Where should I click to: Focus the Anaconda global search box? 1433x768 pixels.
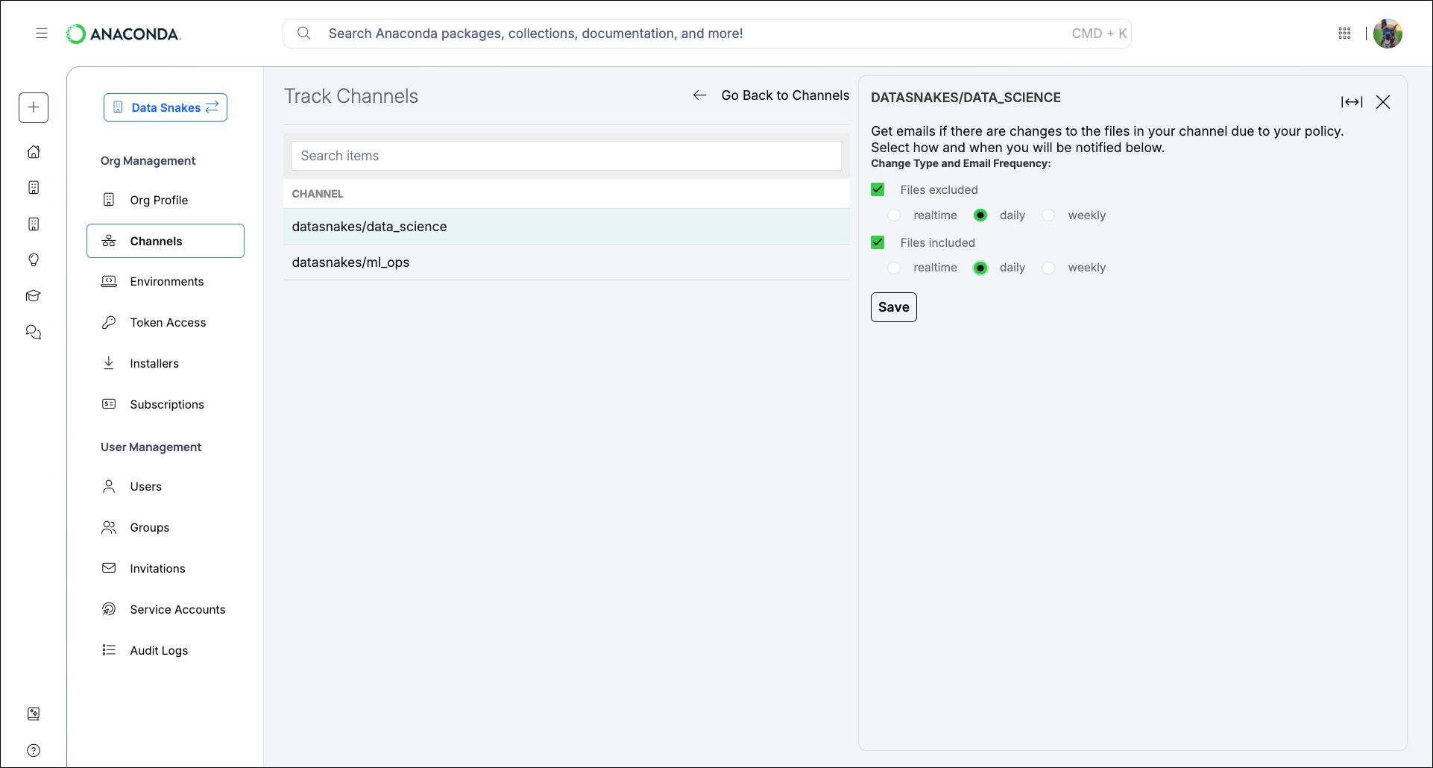pyautogui.click(x=707, y=34)
